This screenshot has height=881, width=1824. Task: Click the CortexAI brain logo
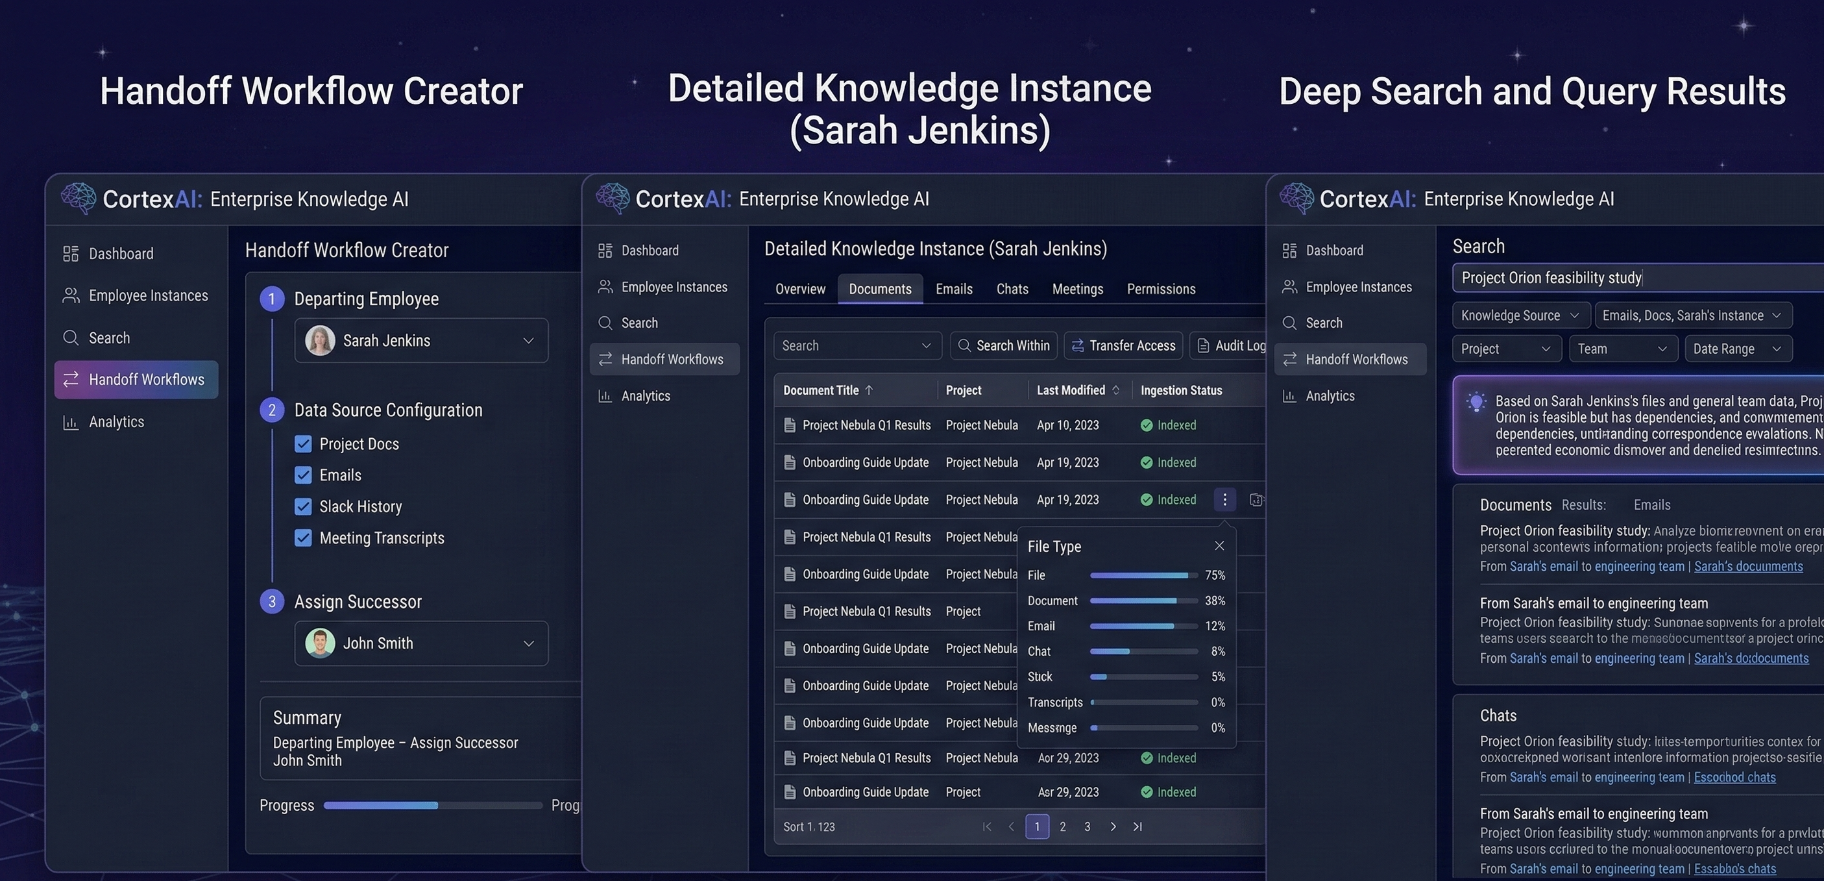pyautogui.click(x=78, y=198)
